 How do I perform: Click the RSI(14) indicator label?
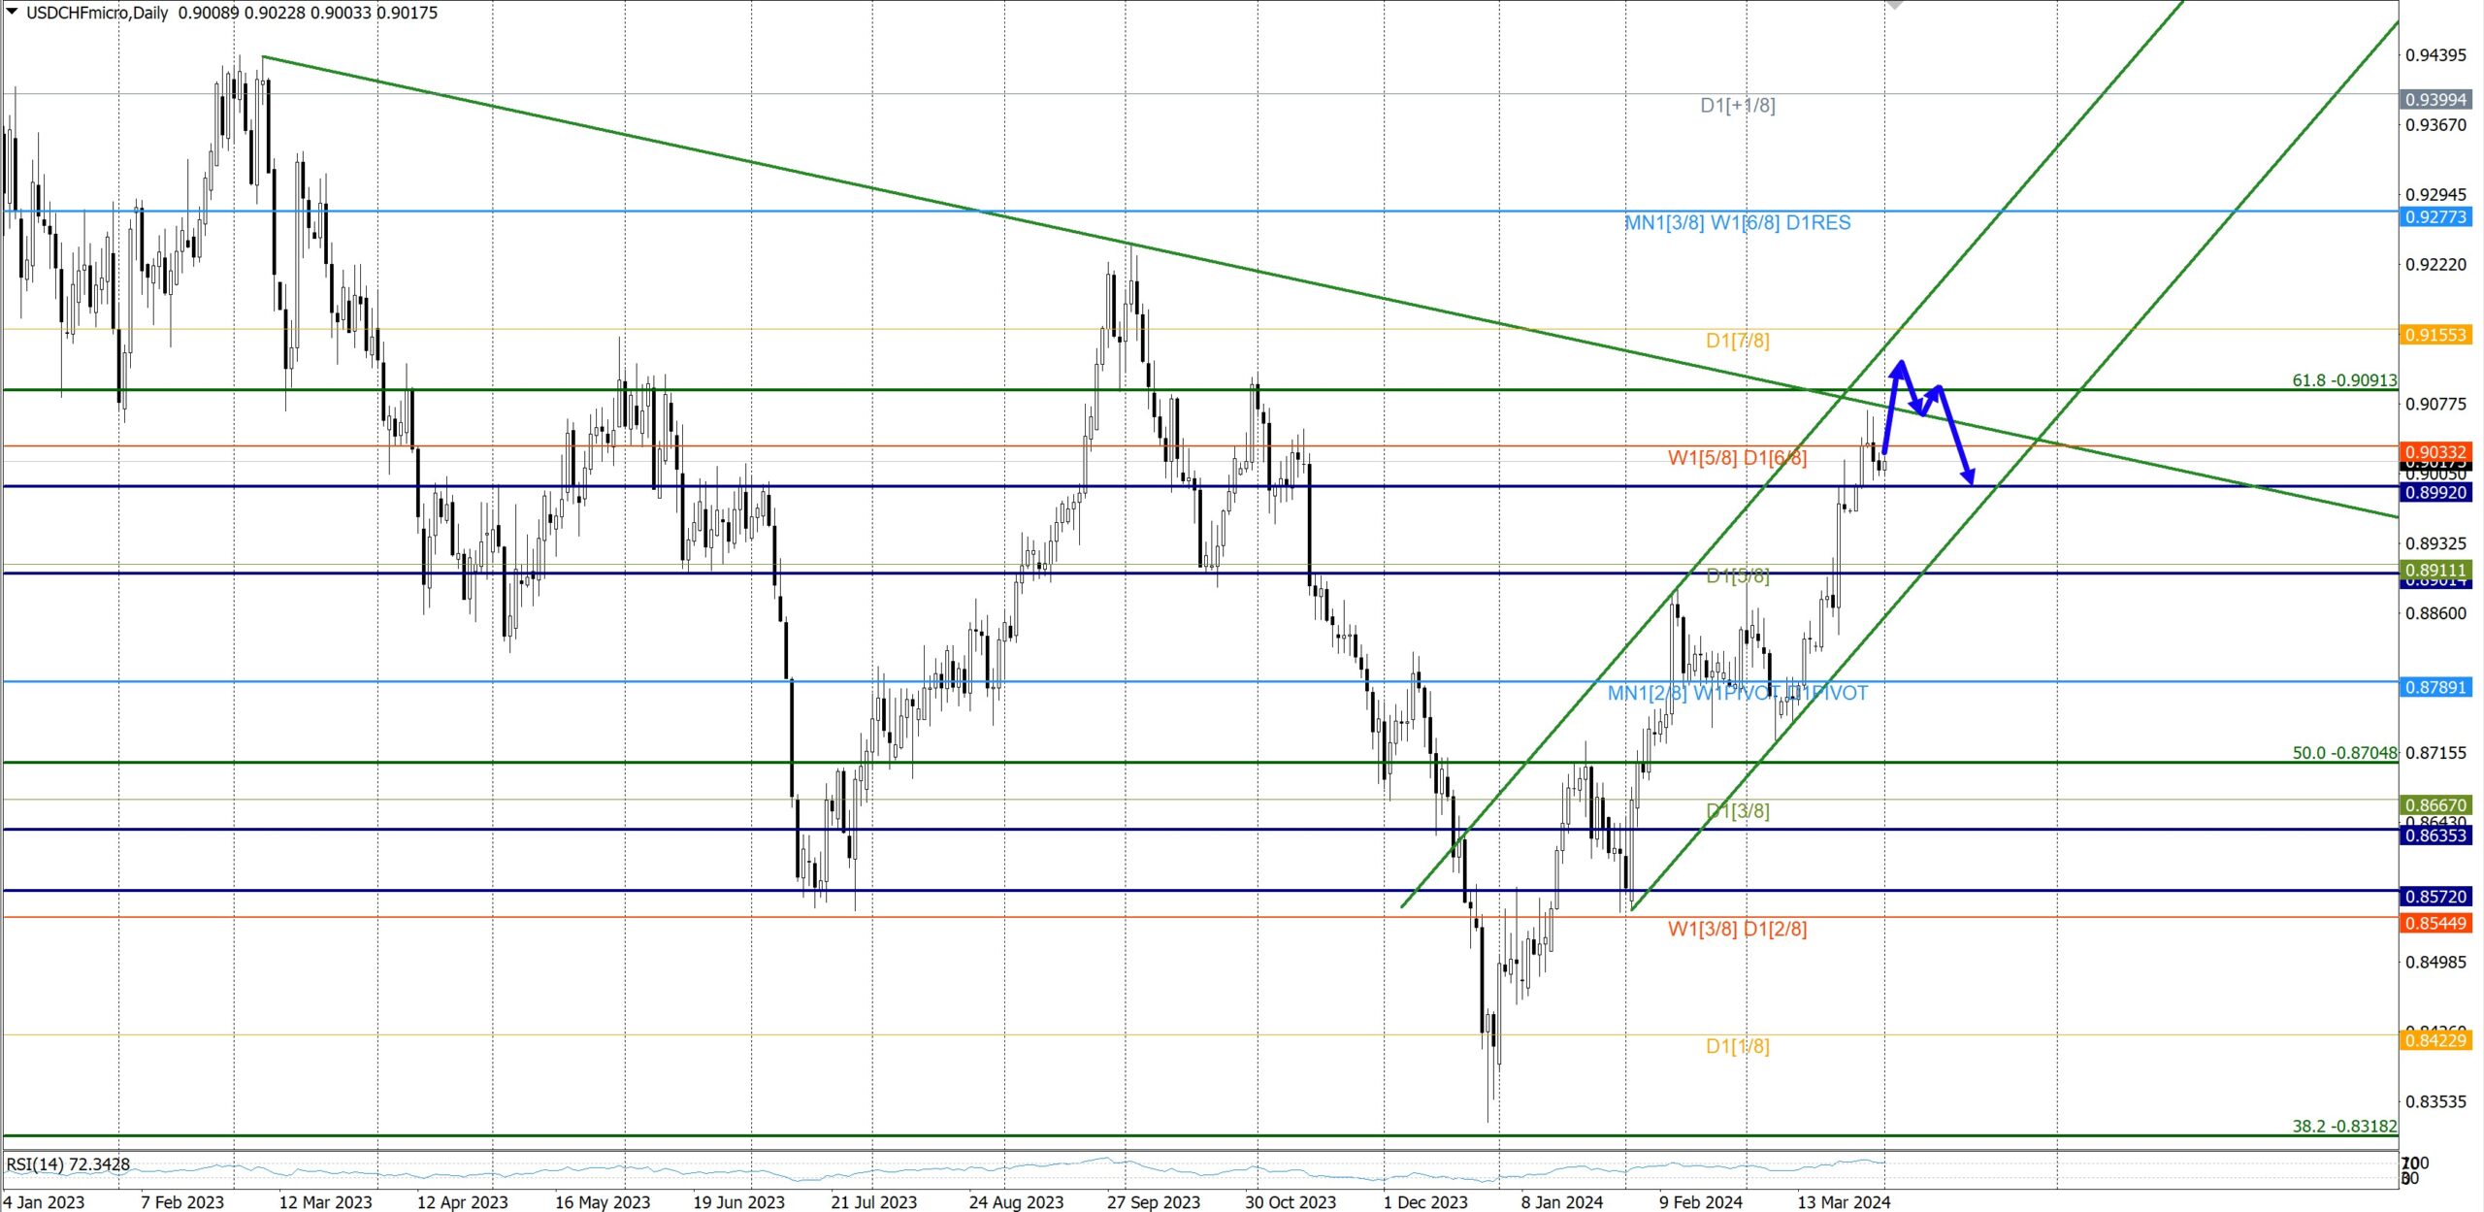click(x=68, y=1163)
